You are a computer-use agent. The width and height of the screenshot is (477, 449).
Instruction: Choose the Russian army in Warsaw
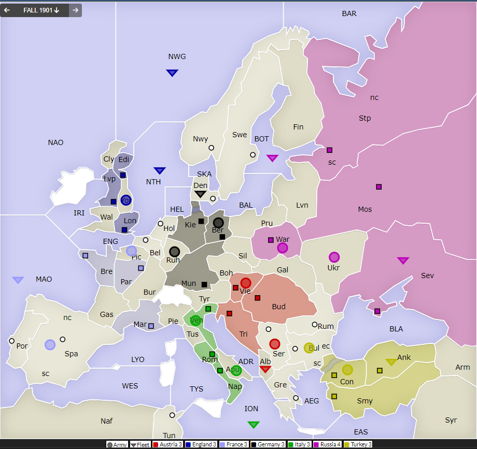(x=283, y=248)
